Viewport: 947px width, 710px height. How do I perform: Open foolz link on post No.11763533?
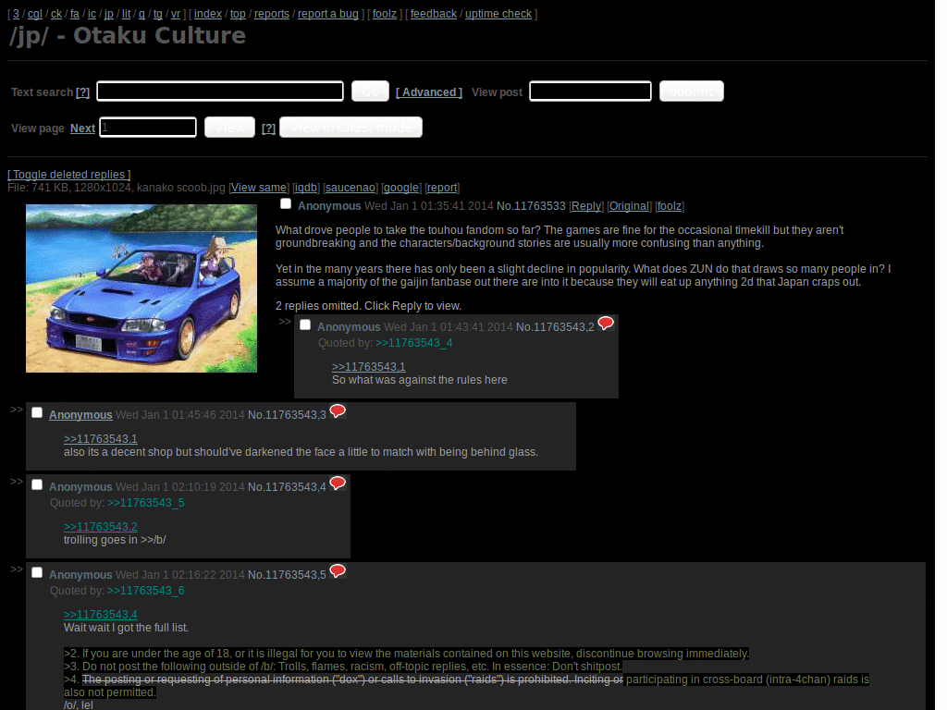670,206
